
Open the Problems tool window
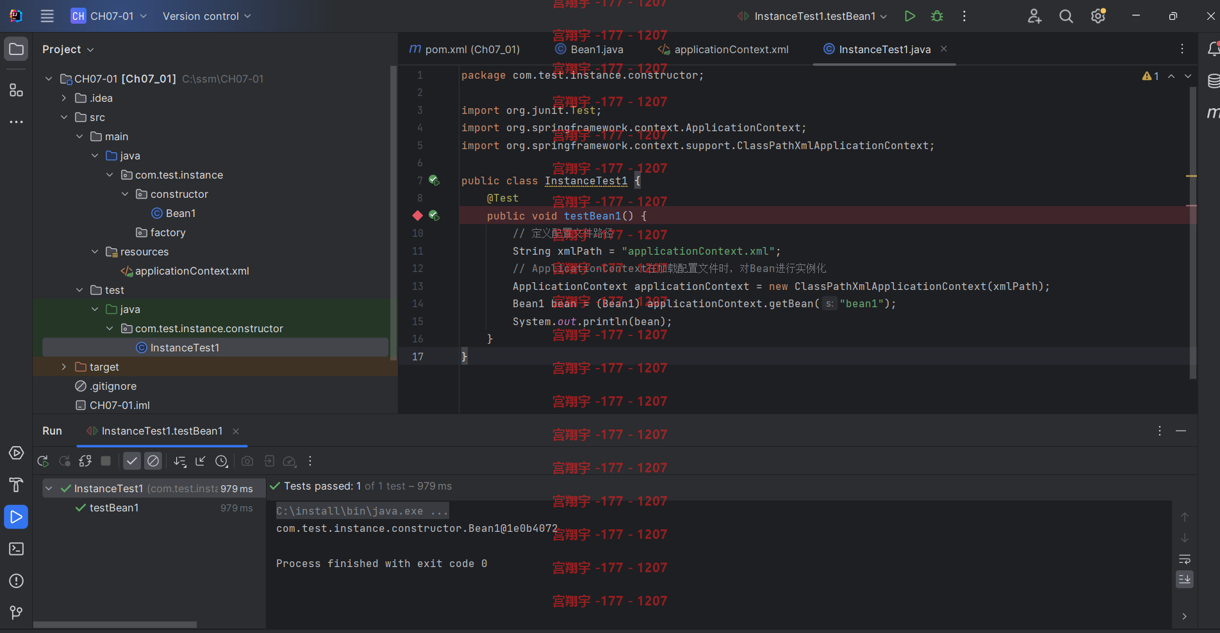[16, 581]
